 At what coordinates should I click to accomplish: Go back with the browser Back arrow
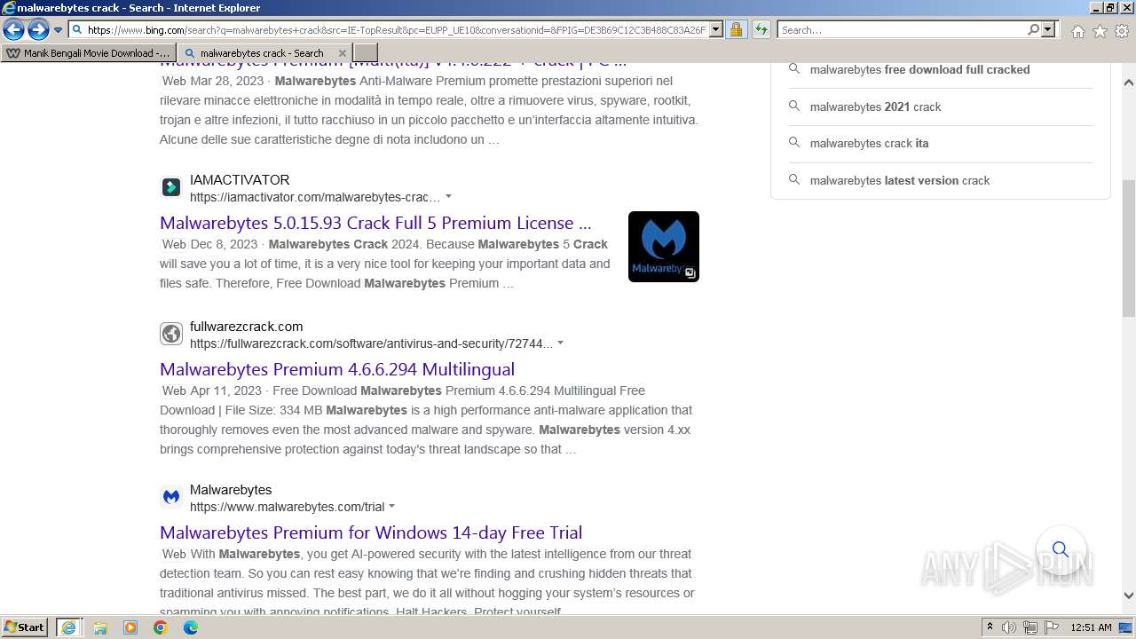13,30
